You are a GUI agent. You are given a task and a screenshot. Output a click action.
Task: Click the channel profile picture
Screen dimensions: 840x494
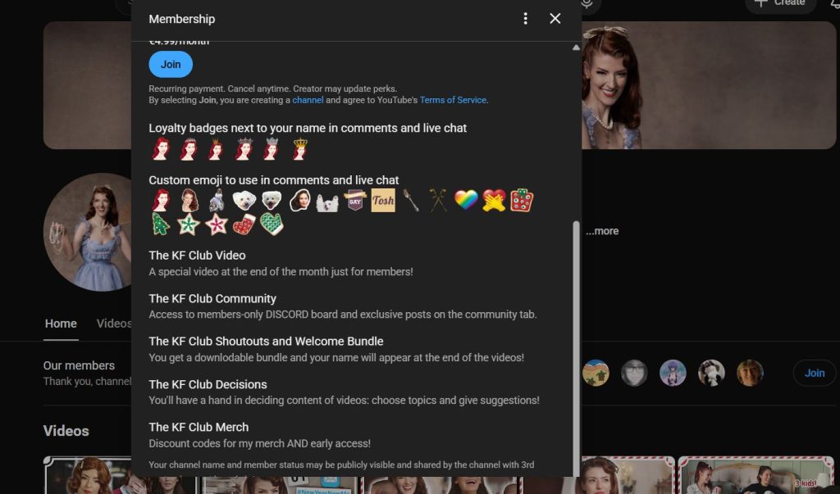[87, 232]
